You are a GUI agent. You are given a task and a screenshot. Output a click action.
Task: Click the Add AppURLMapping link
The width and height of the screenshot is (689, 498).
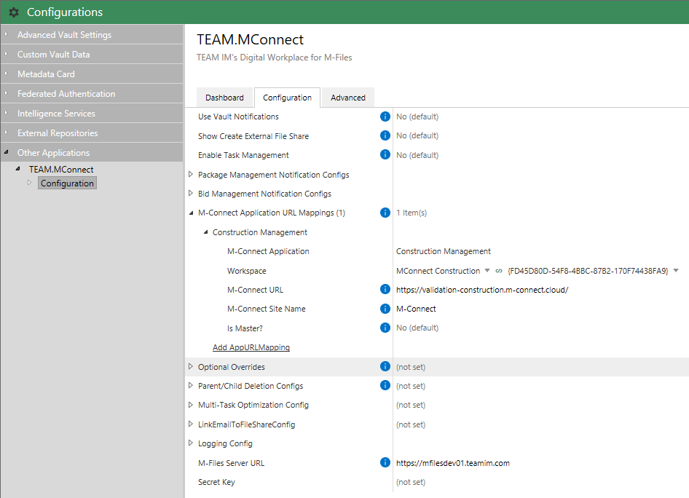coord(251,347)
